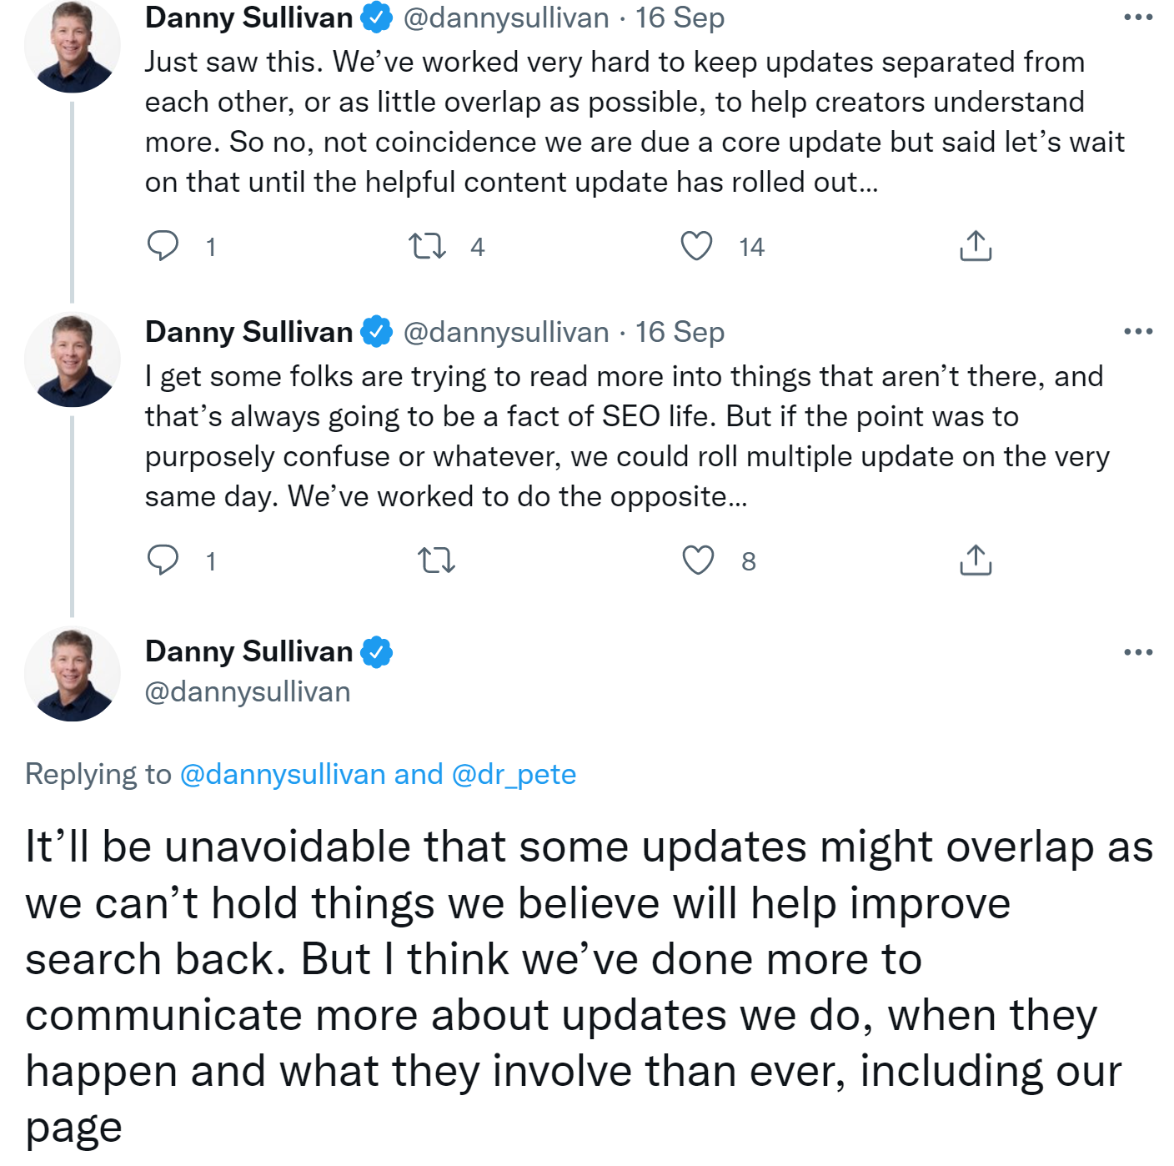Screen dimensions: 1174x1166
Task: Open share options for the second tweet
Action: 974,559
